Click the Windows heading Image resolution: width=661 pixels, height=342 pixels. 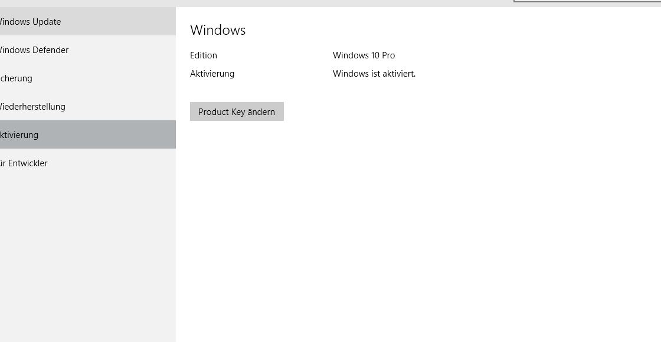point(218,30)
